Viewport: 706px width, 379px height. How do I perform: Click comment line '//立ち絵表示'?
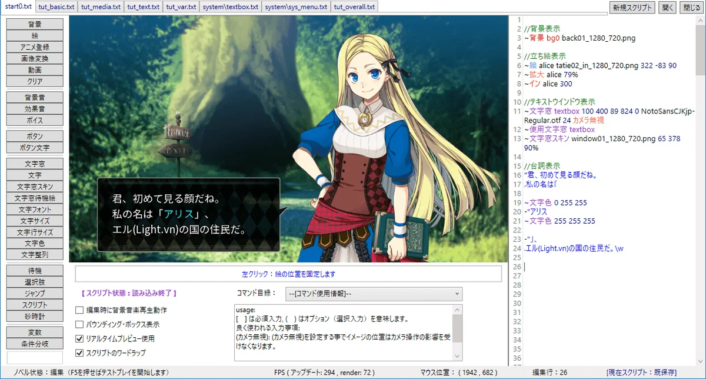click(545, 56)
